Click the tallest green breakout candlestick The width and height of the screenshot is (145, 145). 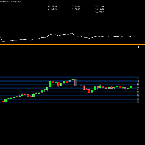[50, 84]
